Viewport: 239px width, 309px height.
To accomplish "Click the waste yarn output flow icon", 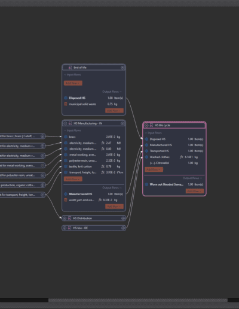I will pyautogui.click(x=66, y=200).
